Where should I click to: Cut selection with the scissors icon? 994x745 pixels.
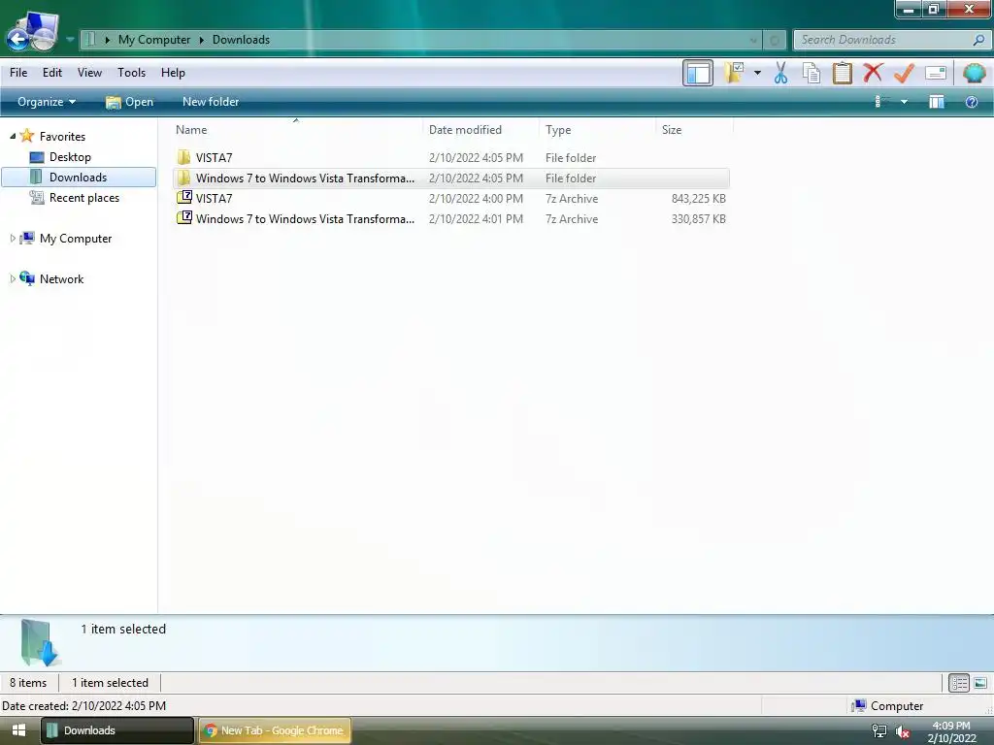pos(780,73)
